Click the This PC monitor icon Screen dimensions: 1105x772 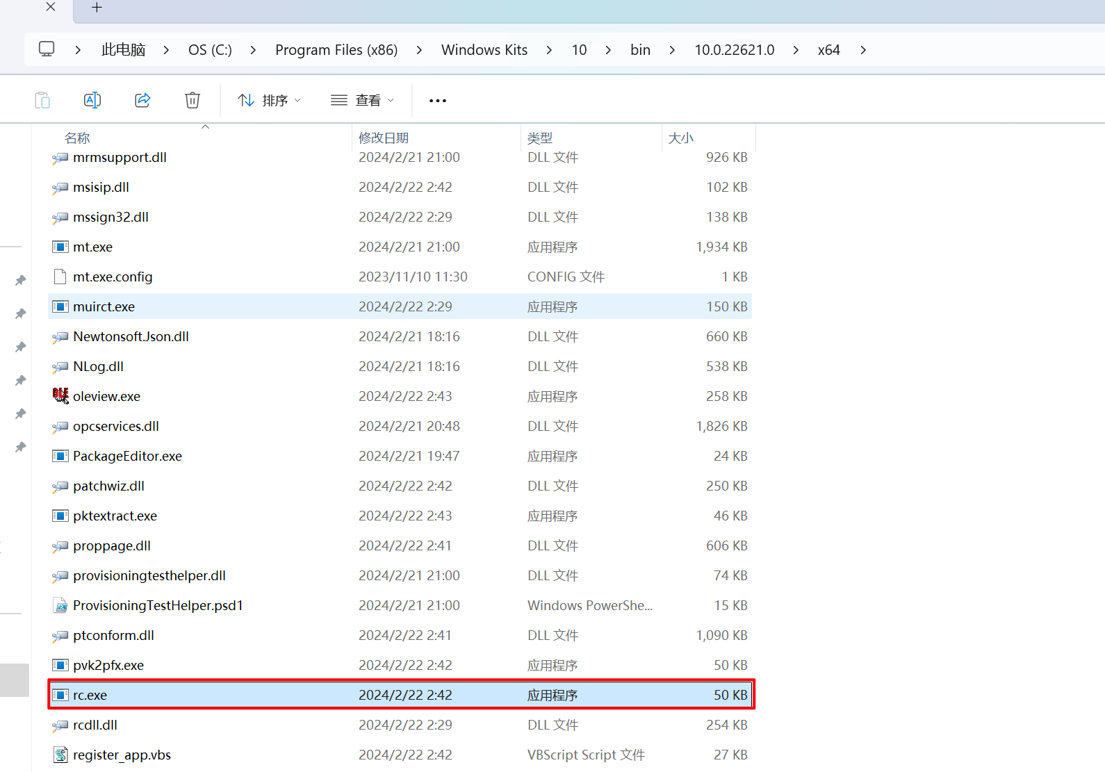coord(47,49)
